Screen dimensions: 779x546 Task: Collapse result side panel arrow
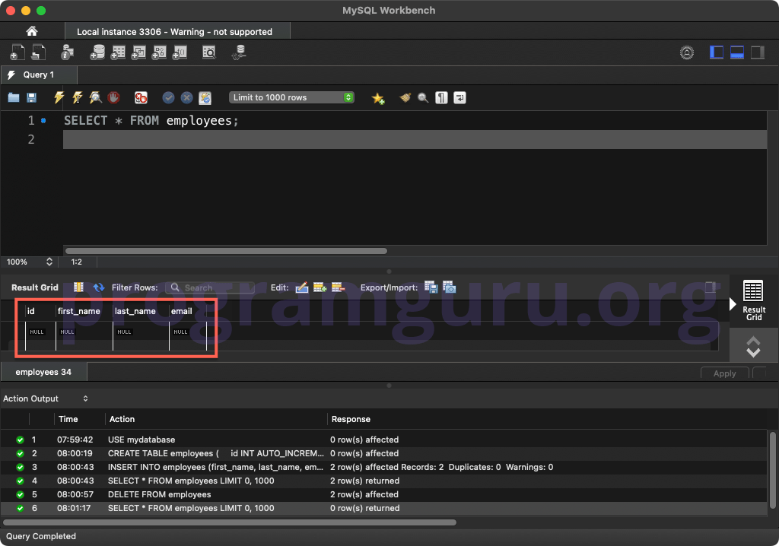(x=733, y=304)
